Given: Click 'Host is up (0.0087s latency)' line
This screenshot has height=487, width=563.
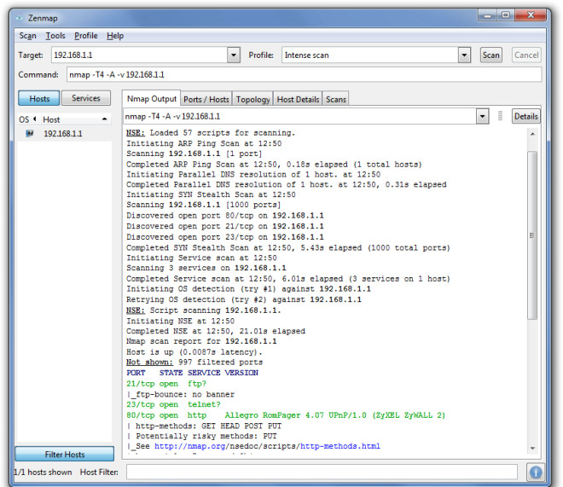Looking at the screenshot, I should coord(194,352).
